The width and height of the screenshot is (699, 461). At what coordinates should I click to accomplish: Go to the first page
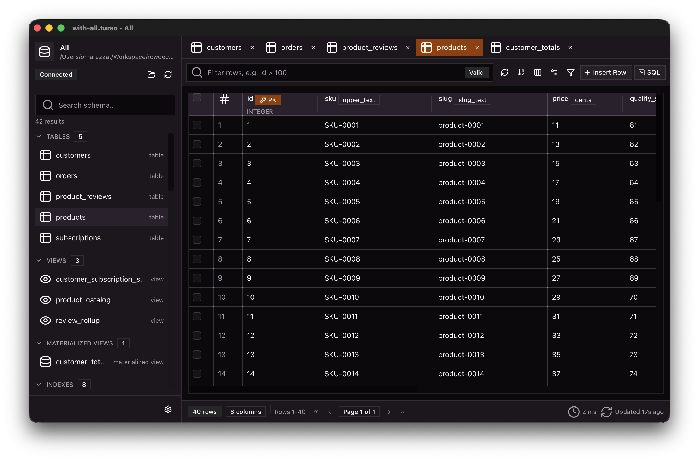click(316, 412)
